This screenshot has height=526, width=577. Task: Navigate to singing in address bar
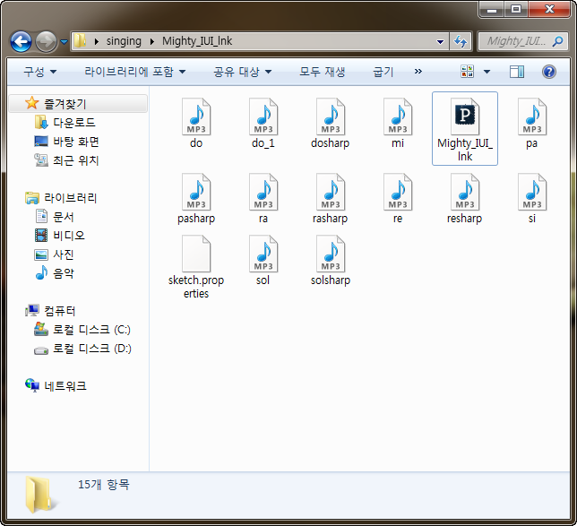124,41
